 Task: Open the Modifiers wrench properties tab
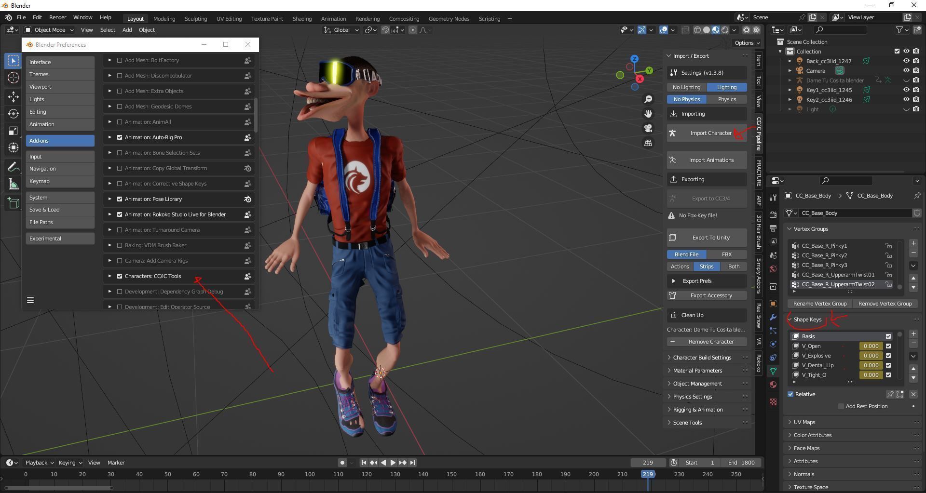coord(773,317)
